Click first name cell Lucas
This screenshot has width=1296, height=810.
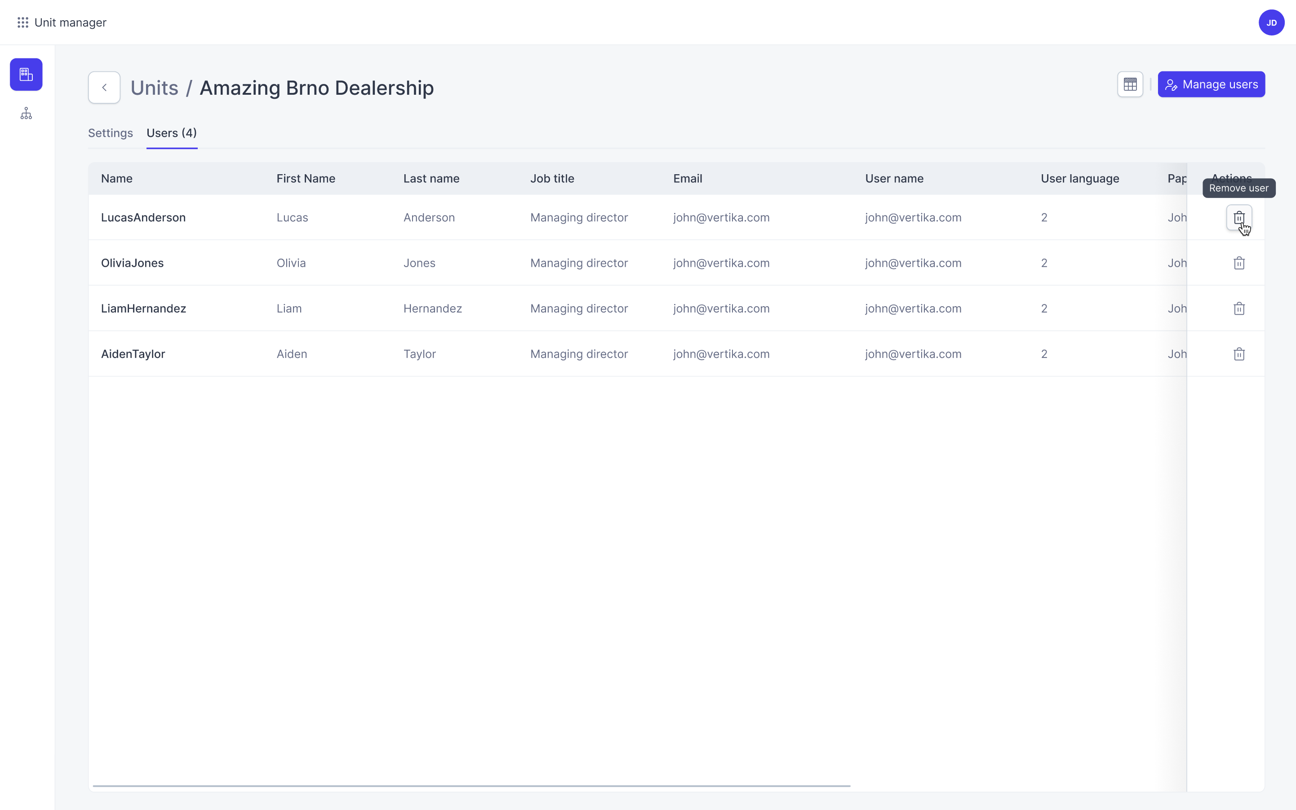tap(292, 217)
